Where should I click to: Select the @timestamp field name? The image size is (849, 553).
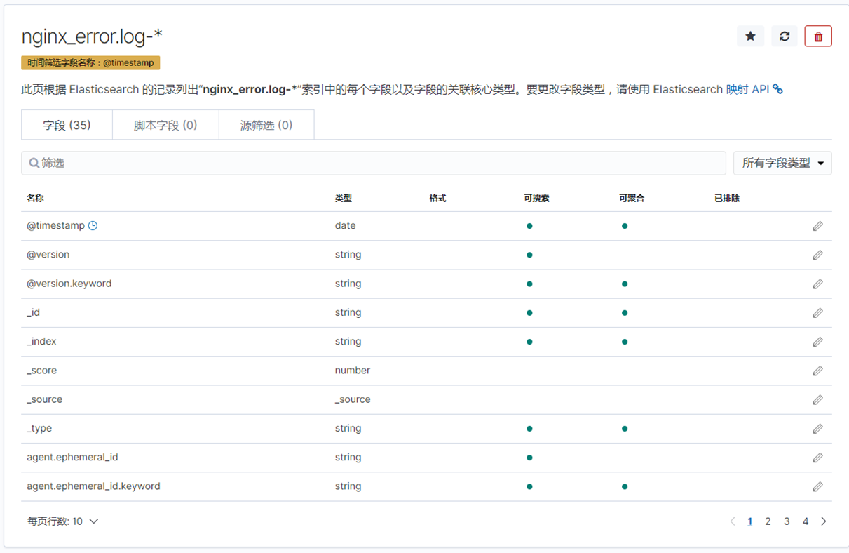pyautogui.click(x=55, y=226)
